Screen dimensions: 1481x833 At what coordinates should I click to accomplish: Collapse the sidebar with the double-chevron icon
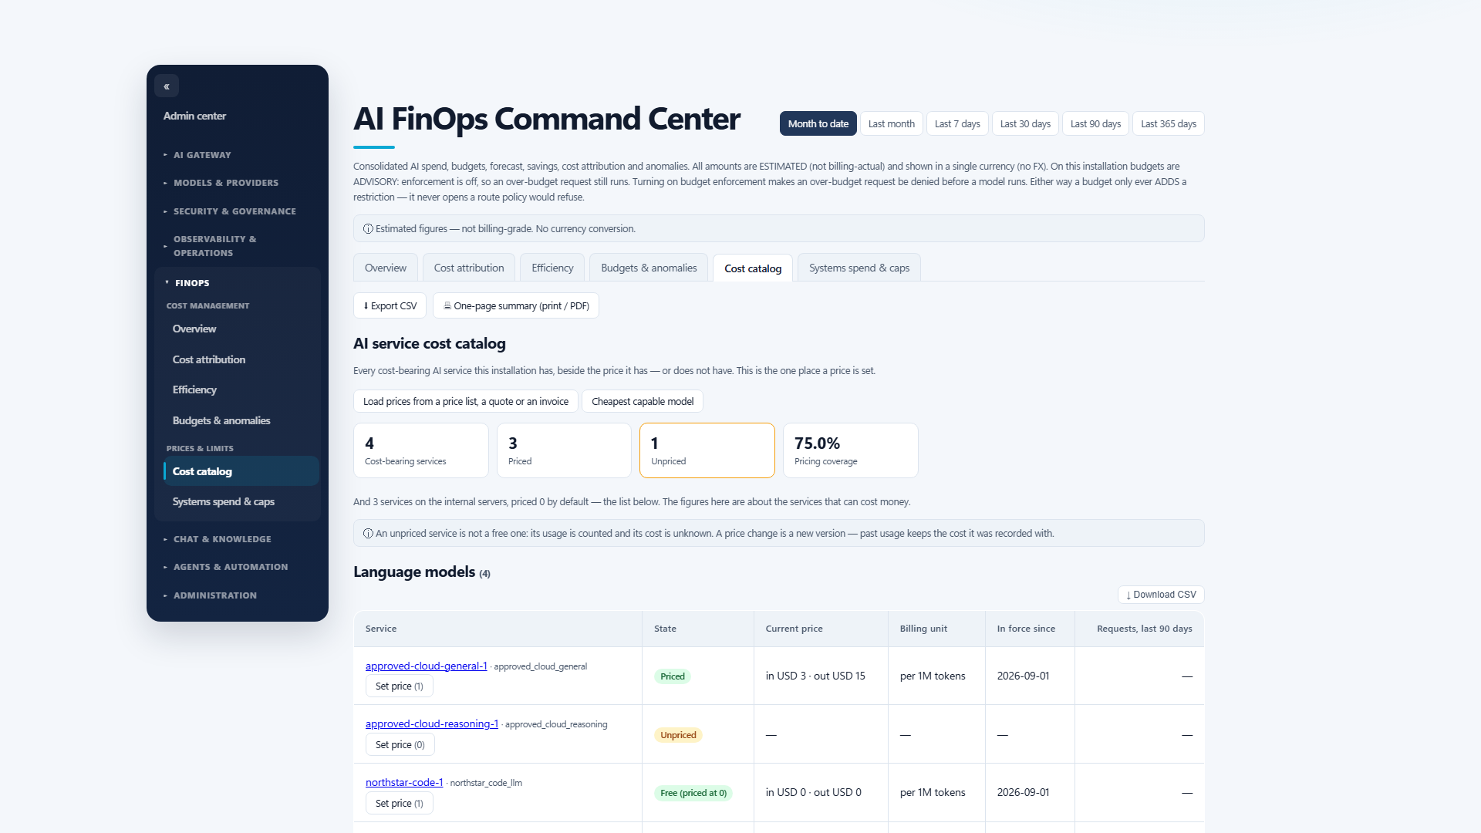167,86
